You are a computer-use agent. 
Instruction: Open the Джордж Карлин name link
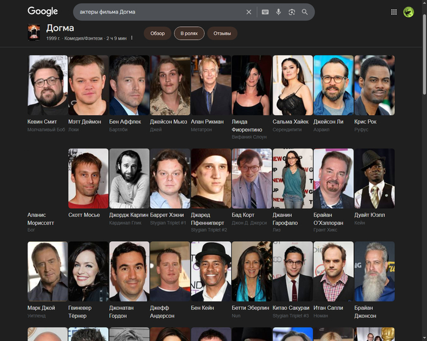coord(129,215)
